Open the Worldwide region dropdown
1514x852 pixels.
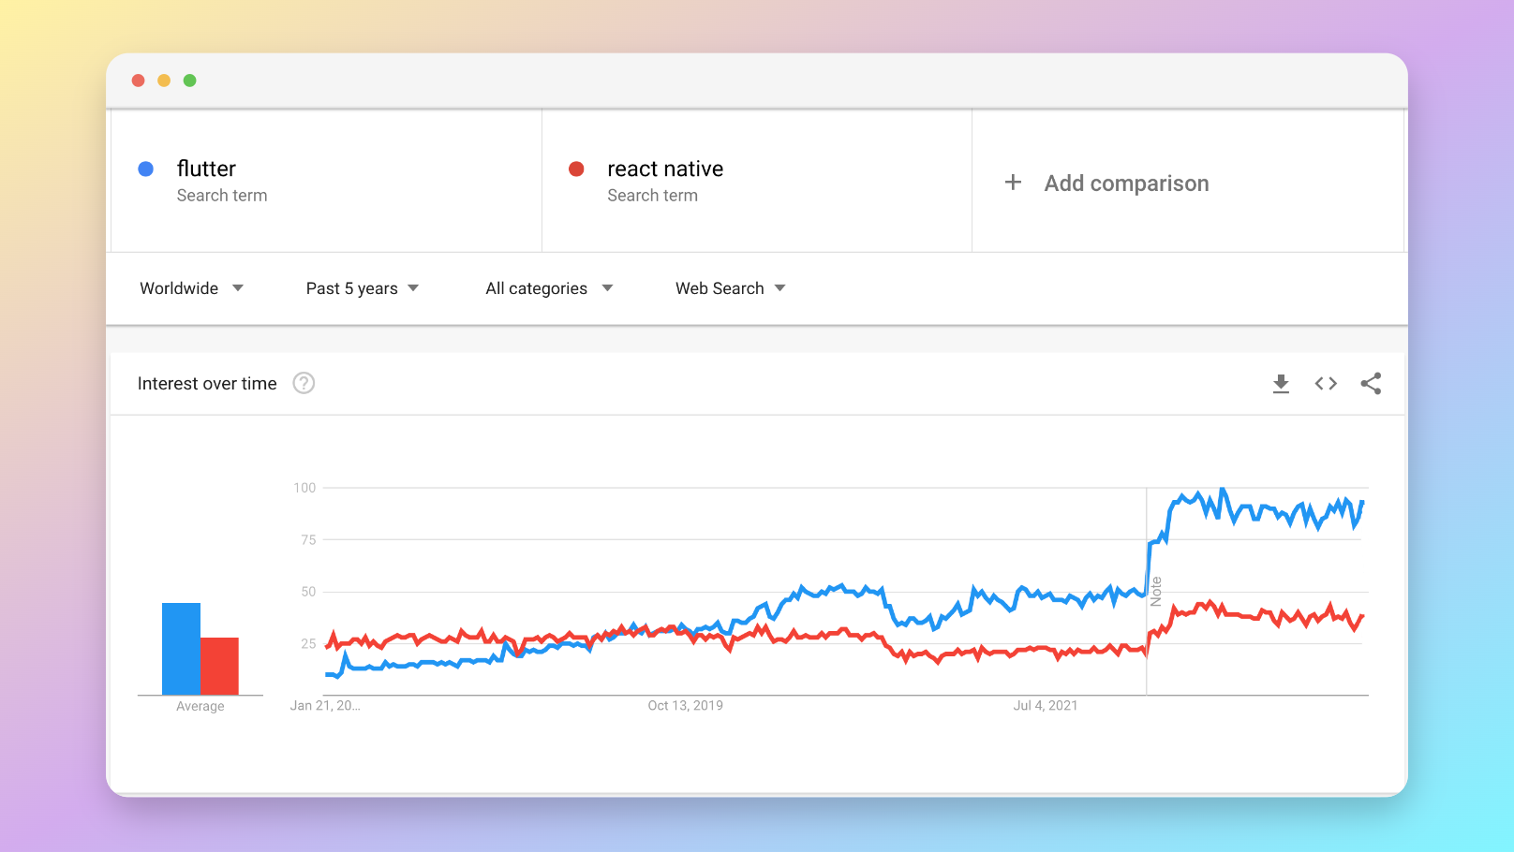[190, 288]
